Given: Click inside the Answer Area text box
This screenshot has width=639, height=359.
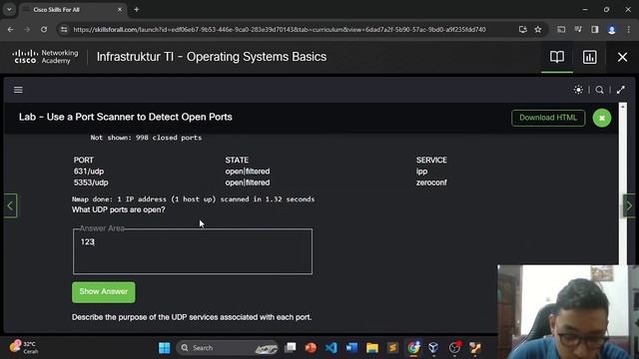Looking at the screenshot, I should [x=193, y=251].
